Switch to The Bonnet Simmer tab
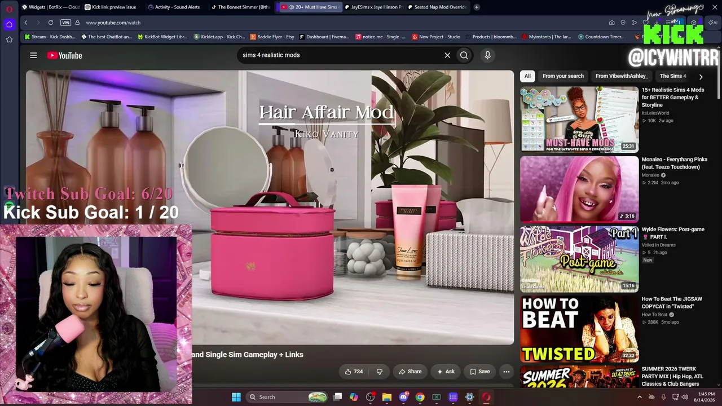722x406 pixels. click(x=241, y=7)
